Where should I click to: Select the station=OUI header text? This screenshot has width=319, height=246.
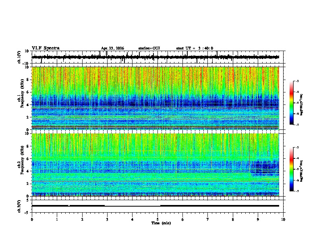pos(149,48)
